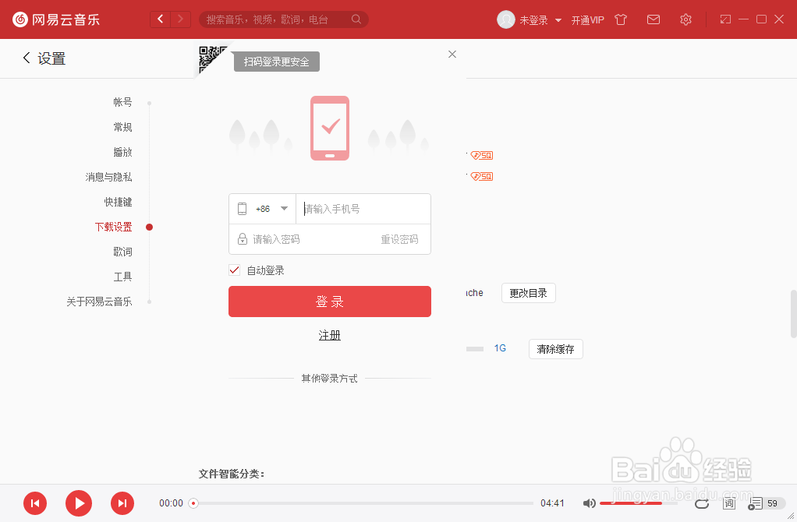Select 歌词 settings section
Viewport: 797px width, 522px height.
pos(122,252)
